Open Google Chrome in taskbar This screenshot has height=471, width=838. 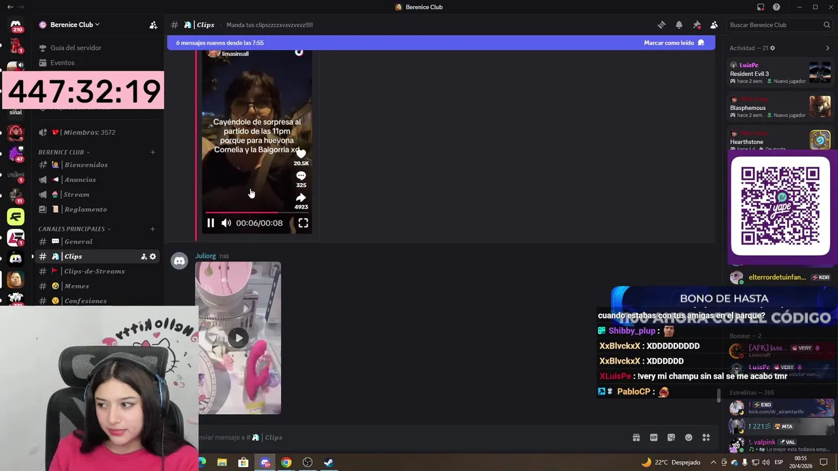click(x=286, y=462)
